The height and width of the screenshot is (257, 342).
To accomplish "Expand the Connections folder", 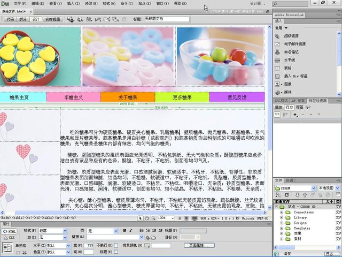I will coord(282,212).
